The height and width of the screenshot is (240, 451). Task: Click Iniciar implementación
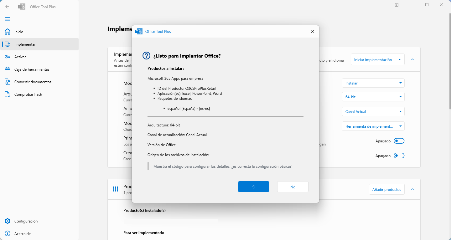(373, 59)
